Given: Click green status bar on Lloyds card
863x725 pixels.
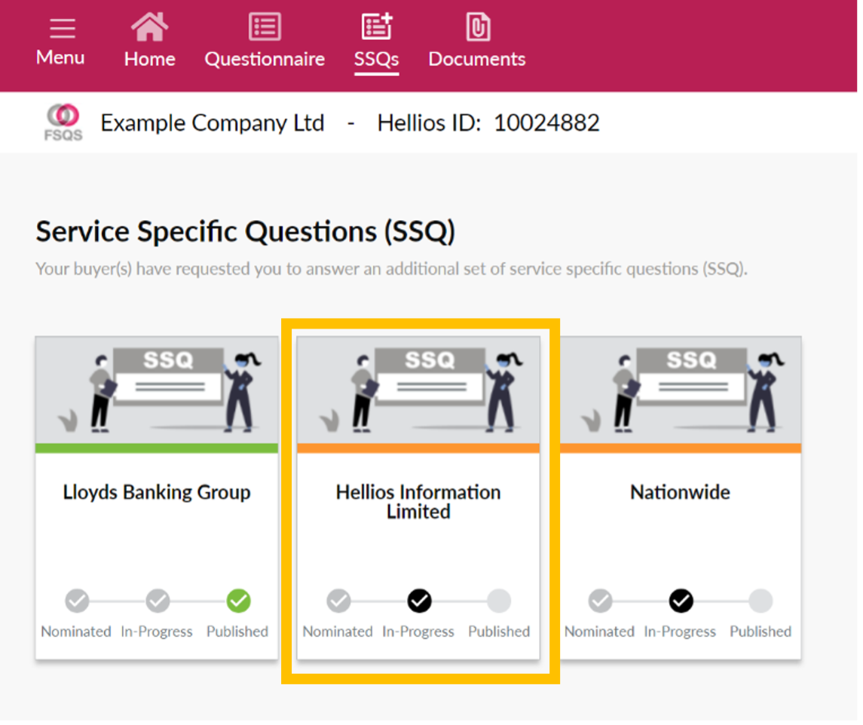Looking at the screenshot, I should (157, 448).
